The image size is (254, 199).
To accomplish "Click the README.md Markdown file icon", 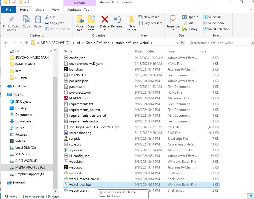I will (x=66, y=98).
